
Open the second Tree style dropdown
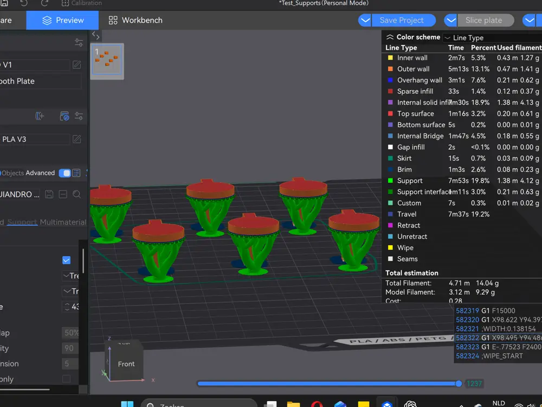tap(70, 291)
